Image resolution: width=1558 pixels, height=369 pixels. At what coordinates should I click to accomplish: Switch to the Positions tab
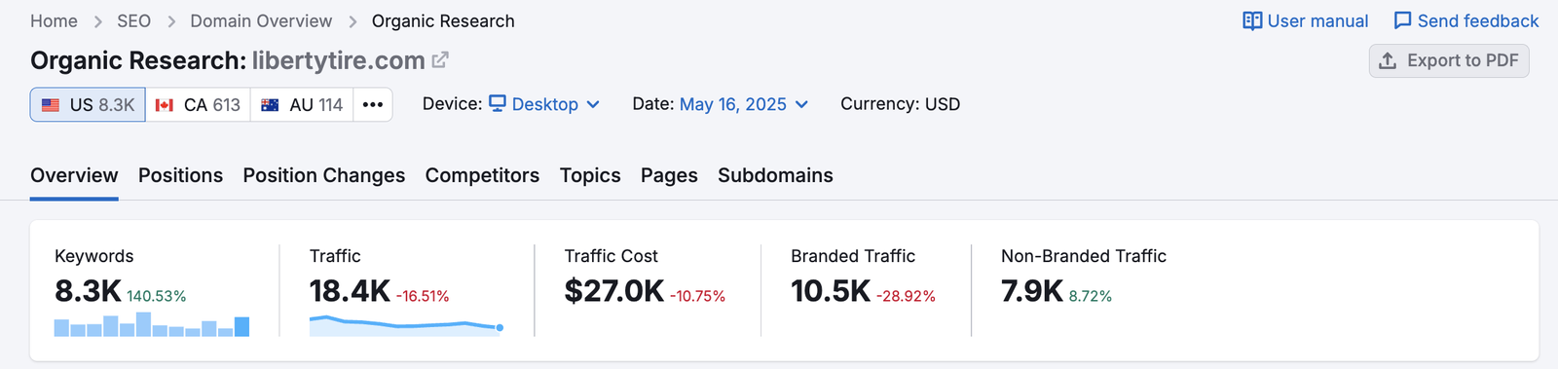pyautogui.click(x=180, y=175)
